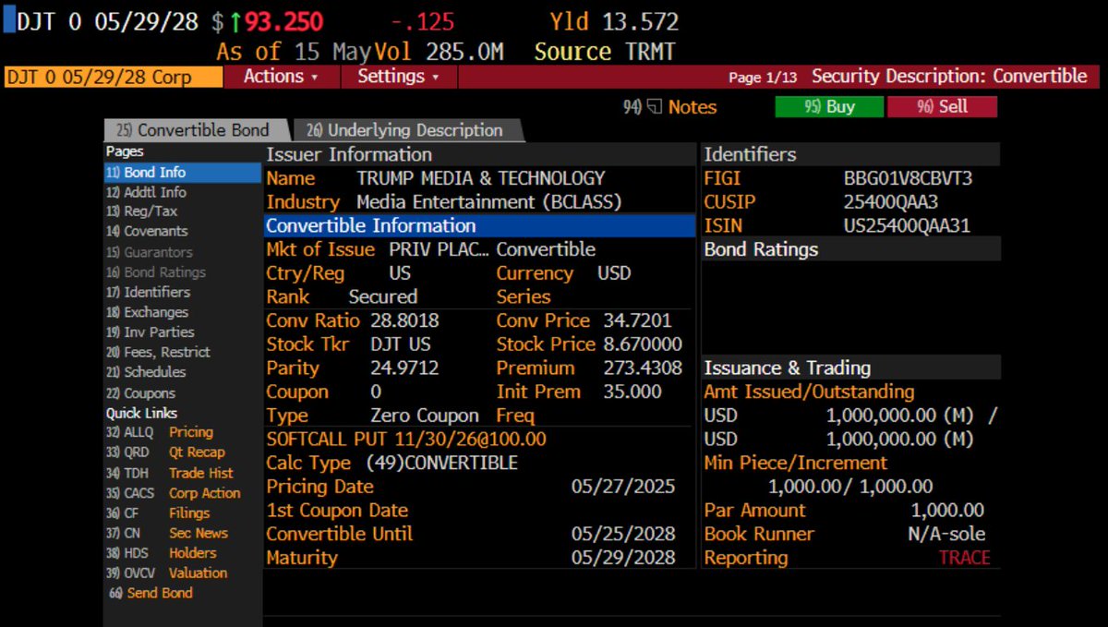Click the Notes icon
Screen dimensions: 1108x627
point(654,107)
